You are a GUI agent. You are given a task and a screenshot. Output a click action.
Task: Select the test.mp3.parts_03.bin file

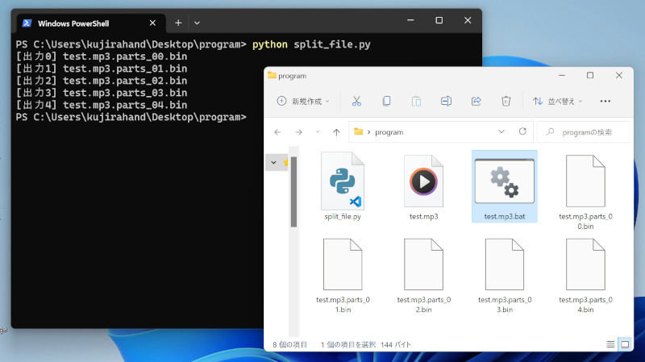click(x=505, y=274)
